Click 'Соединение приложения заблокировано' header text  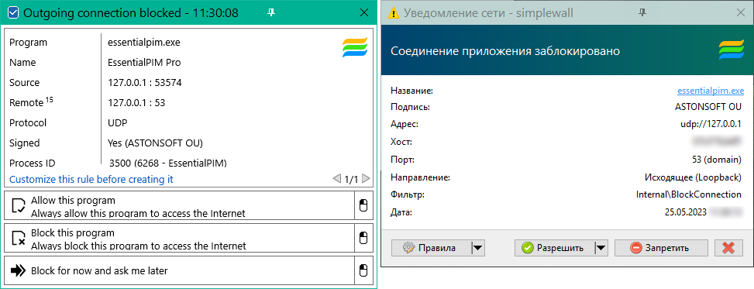505,50
